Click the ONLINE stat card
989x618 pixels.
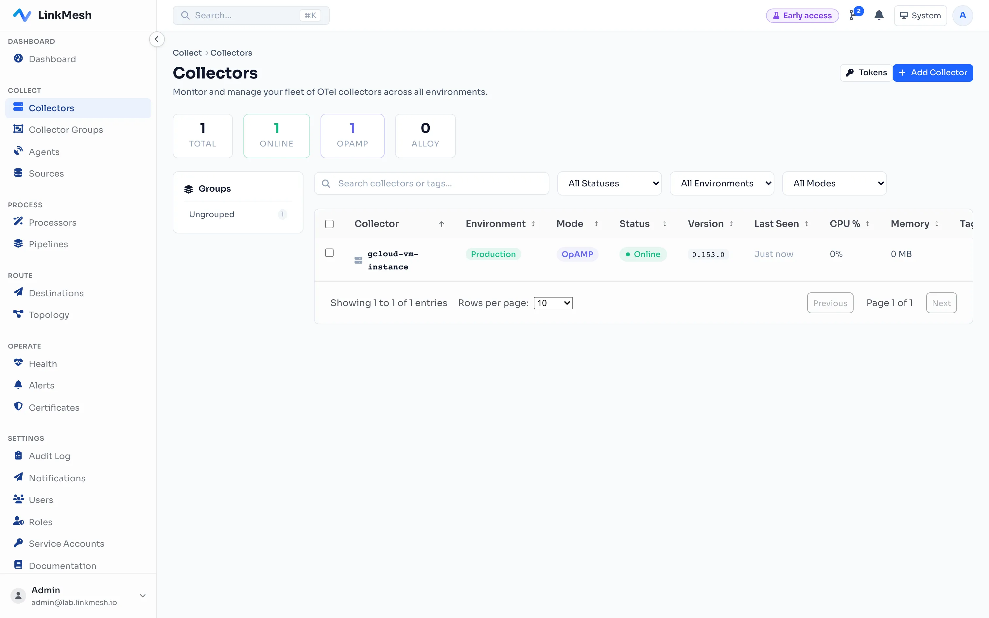click(x=277, y=136)
